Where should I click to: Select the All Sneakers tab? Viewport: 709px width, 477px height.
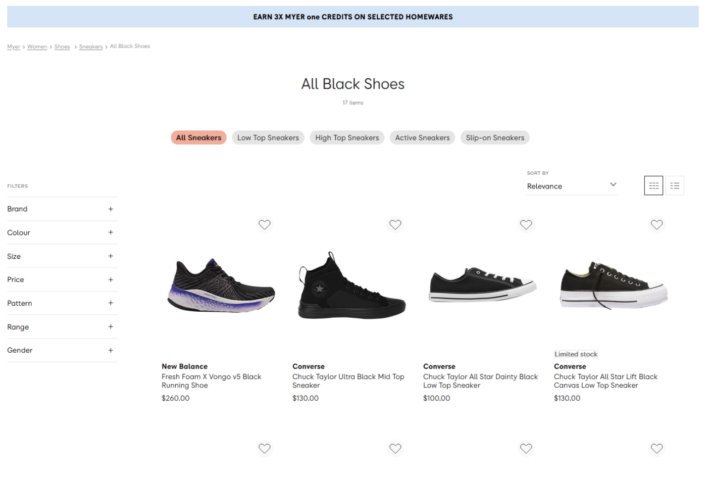click(199, 138)
